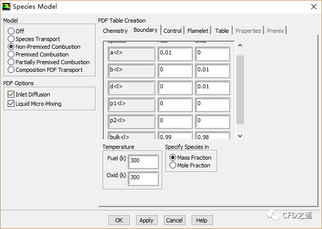
Task: Open the Boundary tab
Action: [145, 30]
